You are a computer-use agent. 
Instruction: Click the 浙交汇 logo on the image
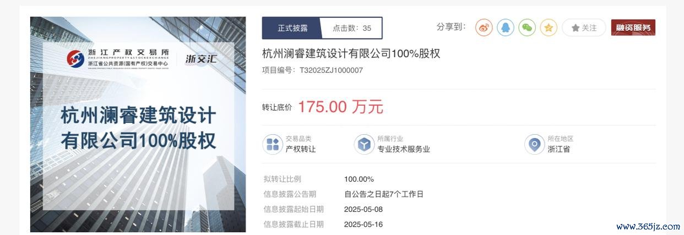coord(201,58)
